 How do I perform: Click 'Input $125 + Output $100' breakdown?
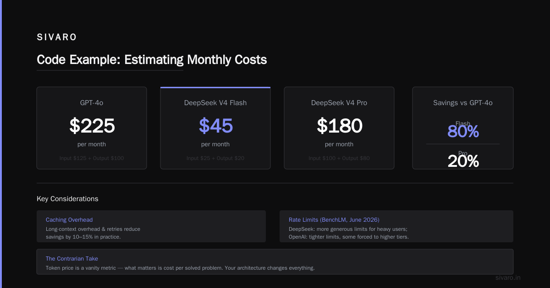(x=92, y=158)
